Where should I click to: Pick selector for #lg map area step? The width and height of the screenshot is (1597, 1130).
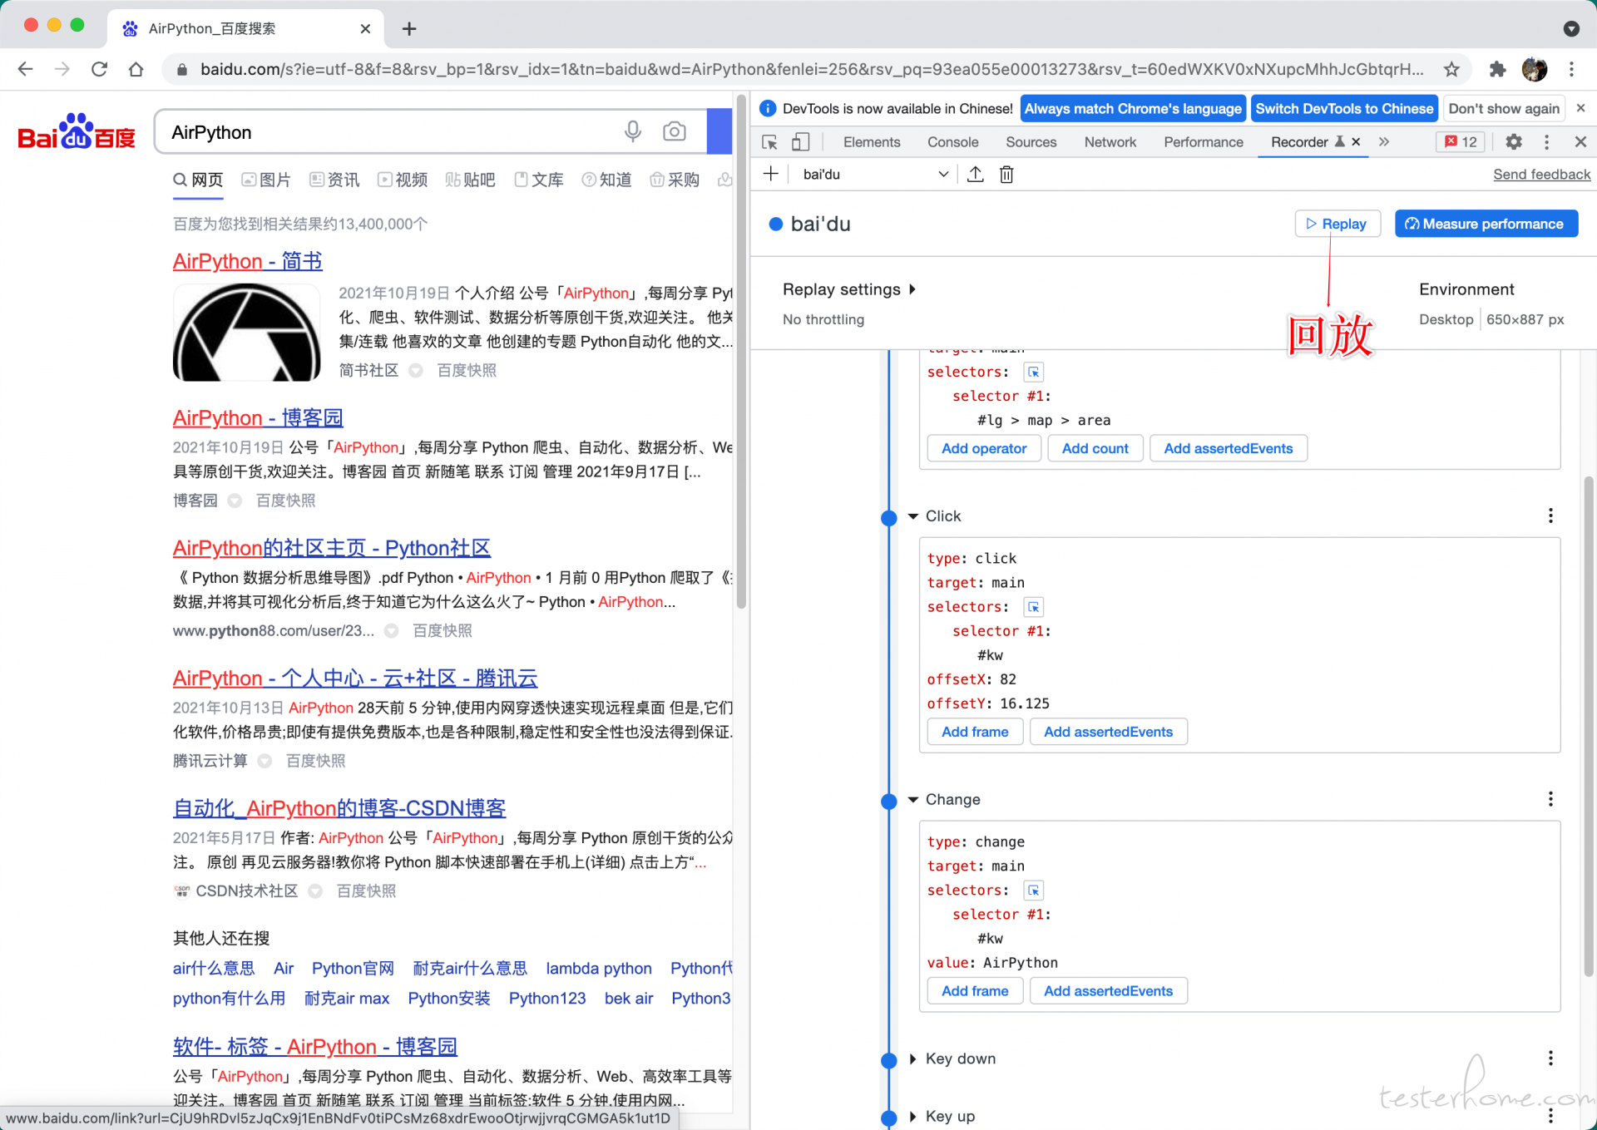[x=1033, y=373]
